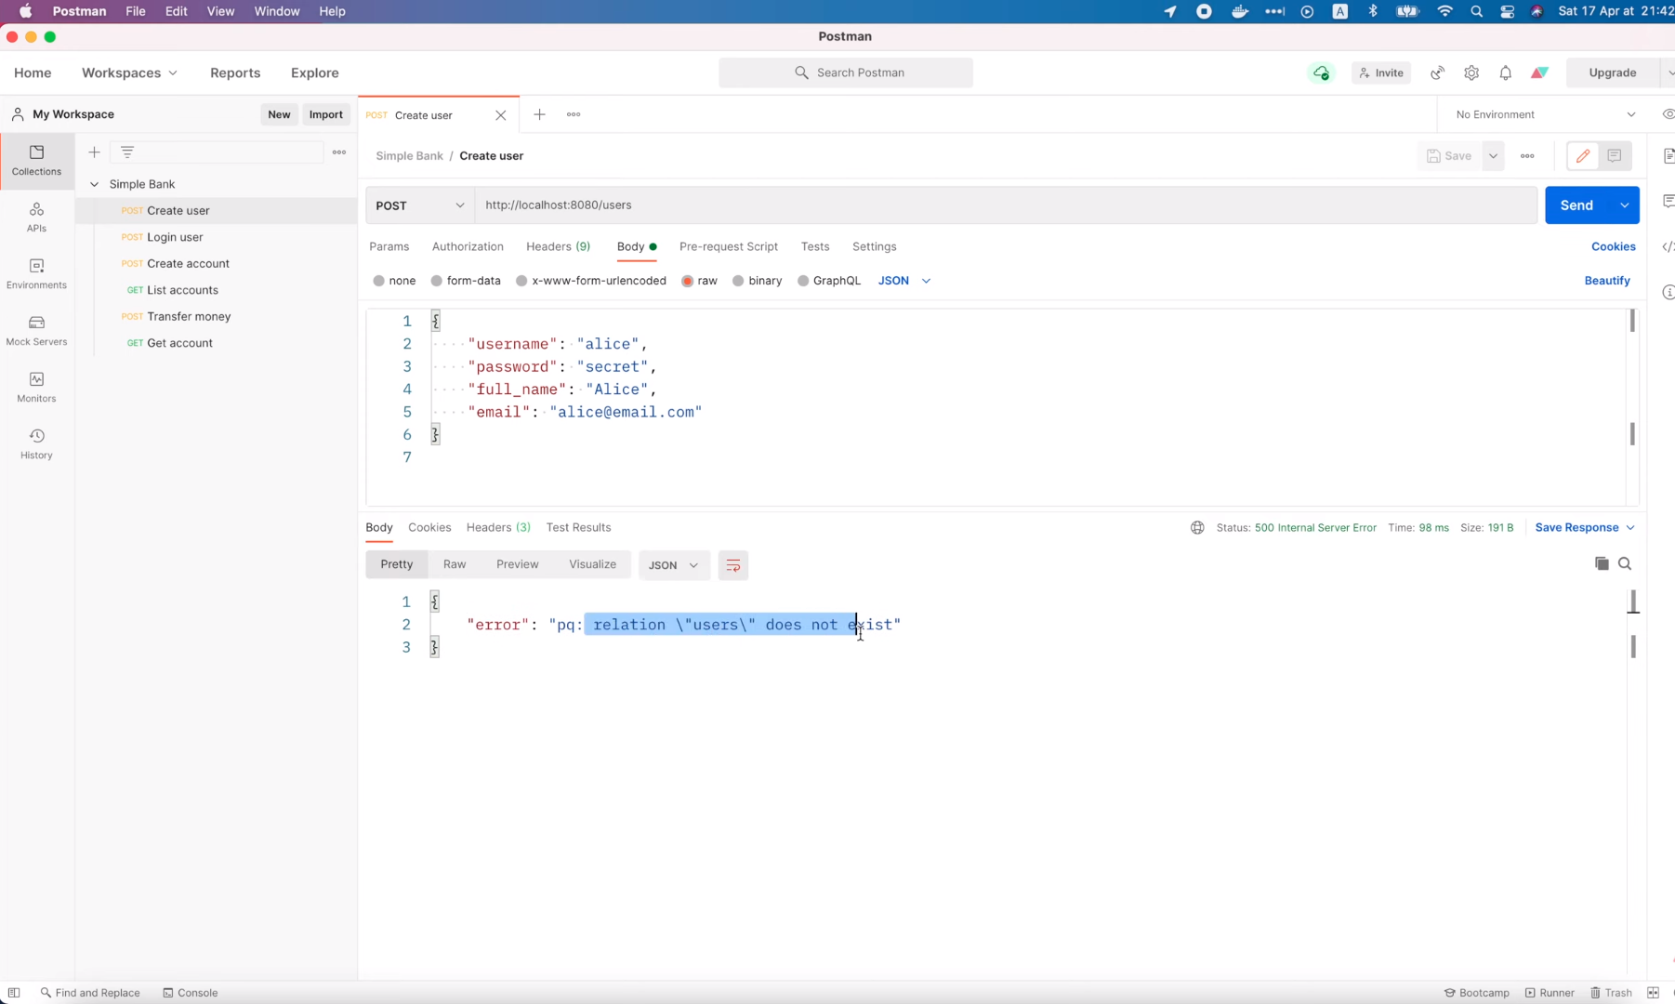Open the No Environment selector
The height and width of the screenshot is (1004, 1675).
1546,114
